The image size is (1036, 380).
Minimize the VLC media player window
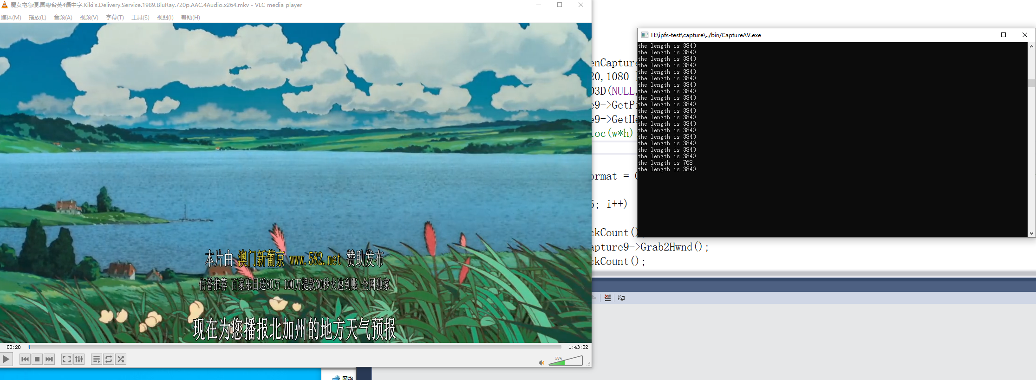[539, 5]
